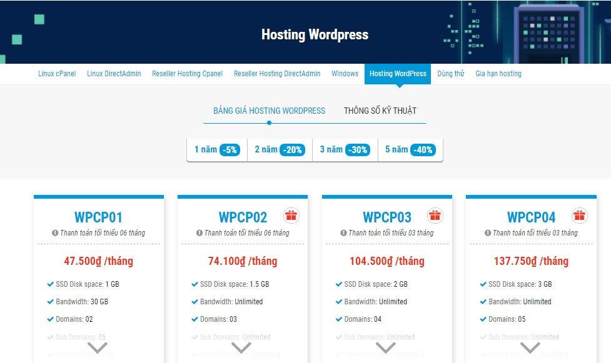Open the Windows hosting tab
Screen dimensions: 611x363
[x=345, y=73]
